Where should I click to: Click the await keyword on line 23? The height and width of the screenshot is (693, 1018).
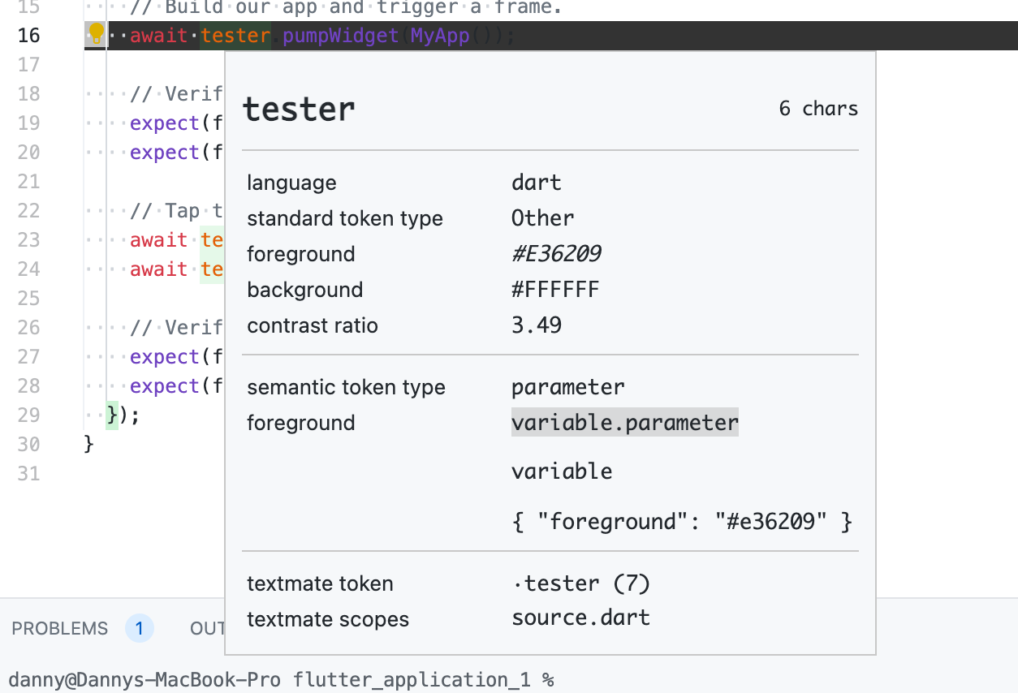tap(158, 239)
